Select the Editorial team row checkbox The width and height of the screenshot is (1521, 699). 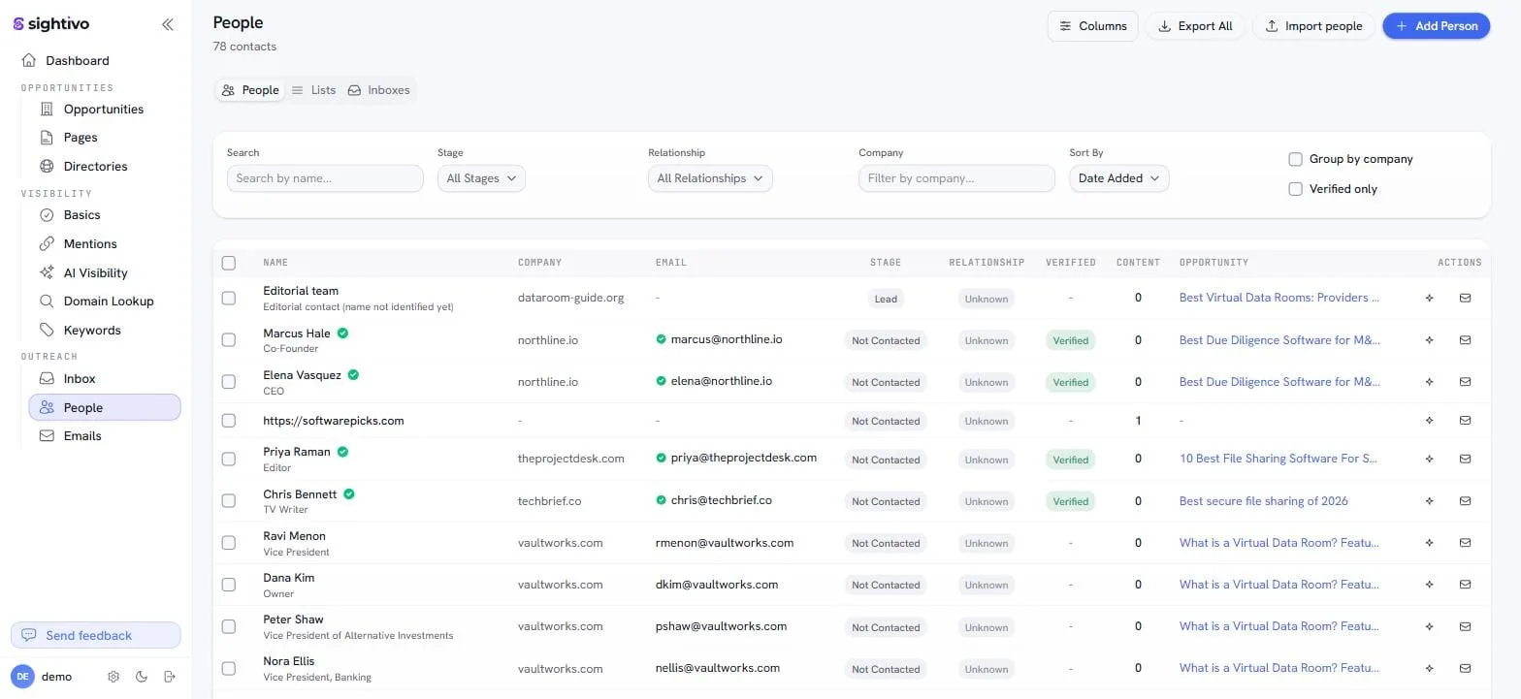(229, 299)
